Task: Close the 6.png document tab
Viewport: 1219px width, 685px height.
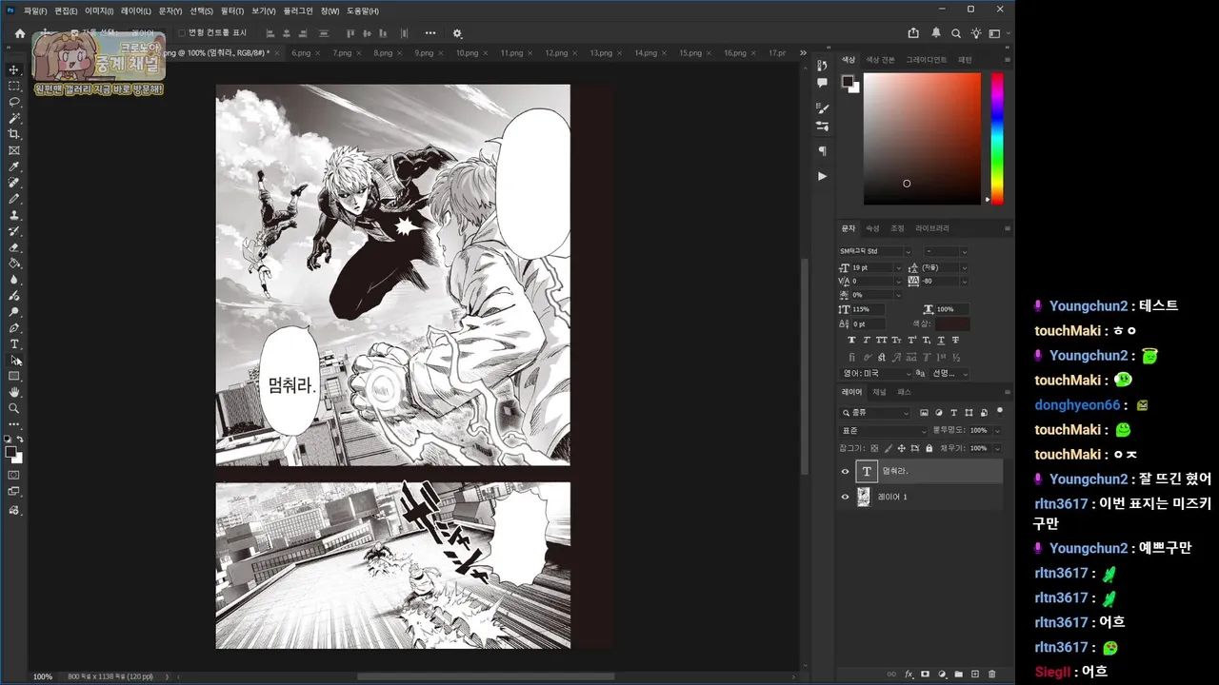Action: [x=318, y=53]
